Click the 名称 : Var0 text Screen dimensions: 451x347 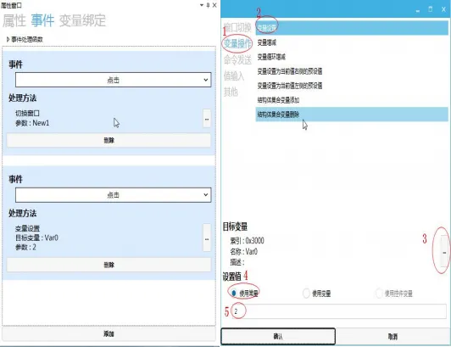pos(243,252)
